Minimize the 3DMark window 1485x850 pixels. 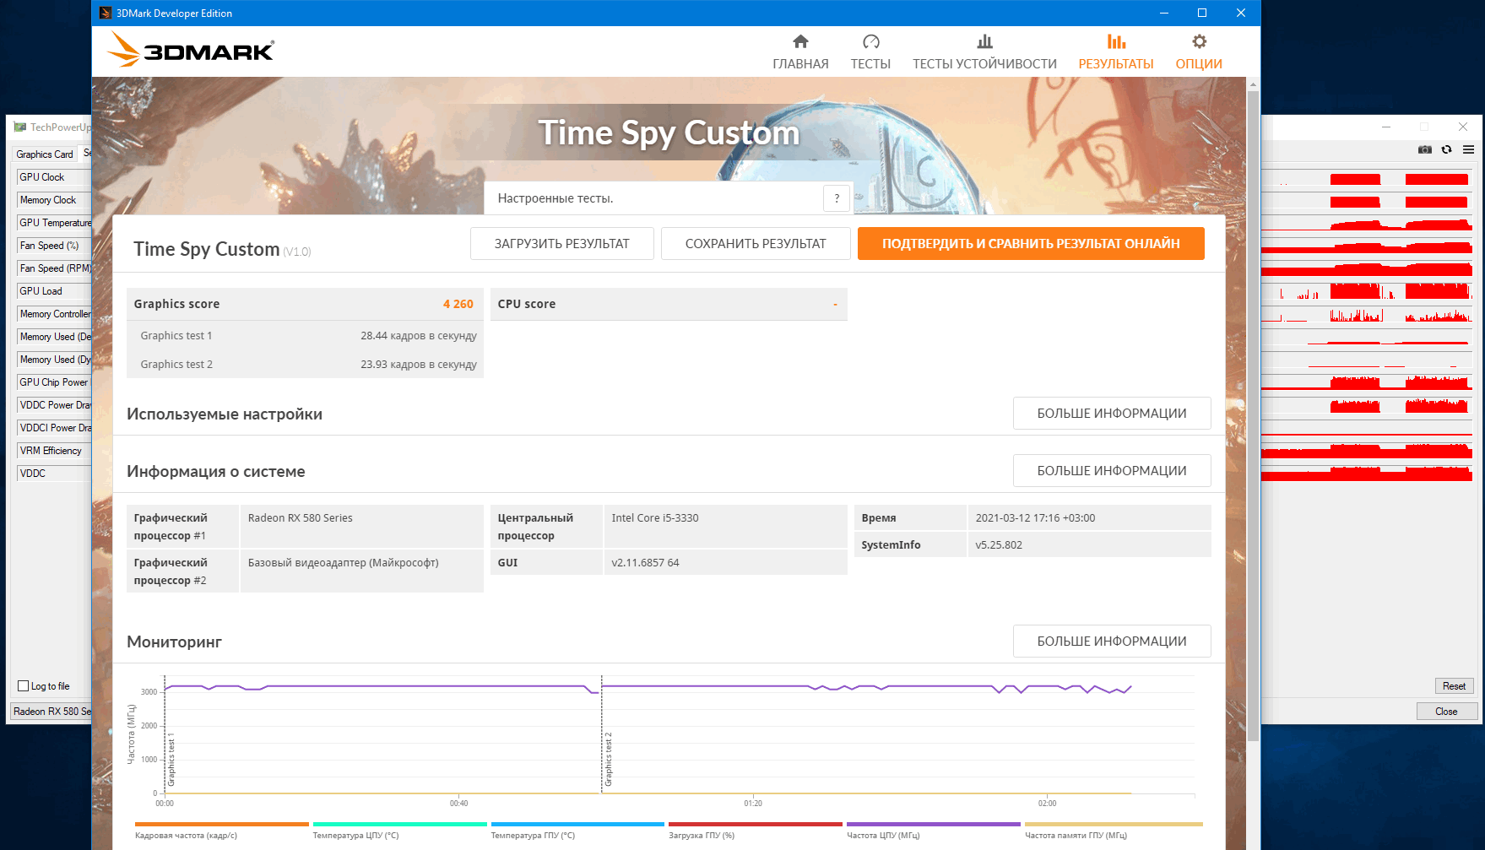(x=1164, y=13)
